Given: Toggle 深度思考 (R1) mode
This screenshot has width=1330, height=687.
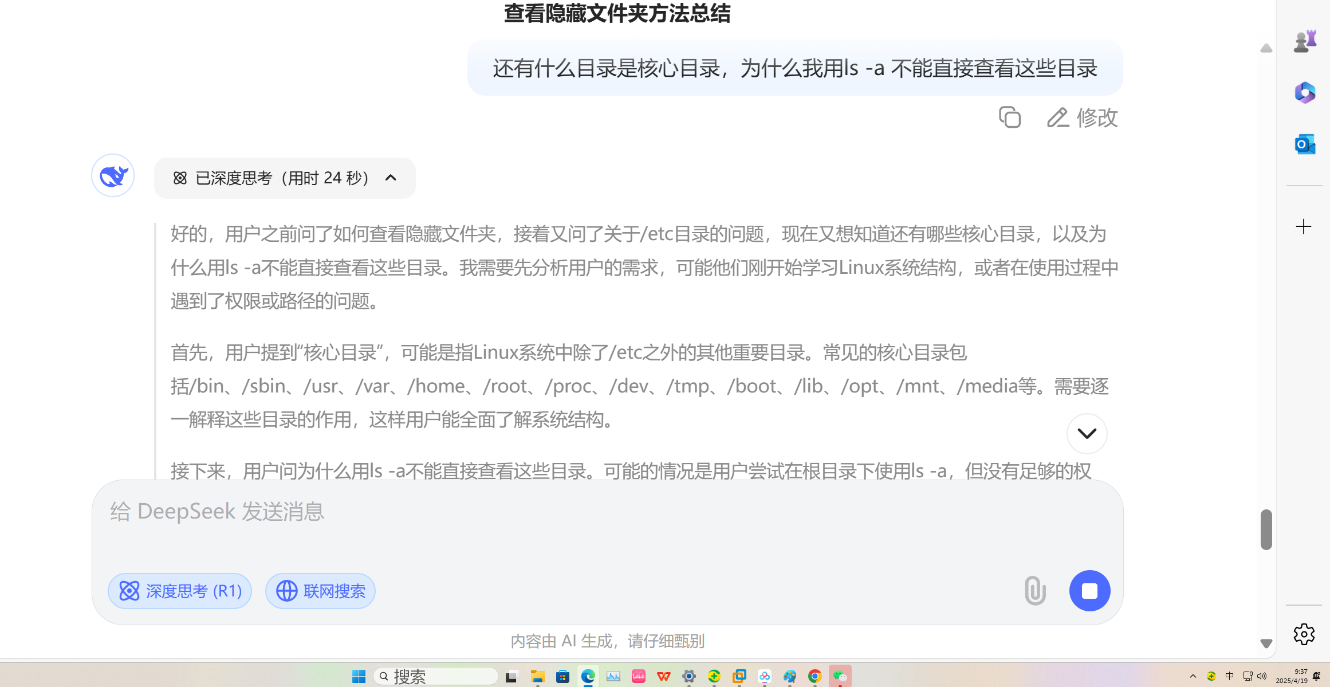Looking at the screenshot, I should click(x=180, y=591).
